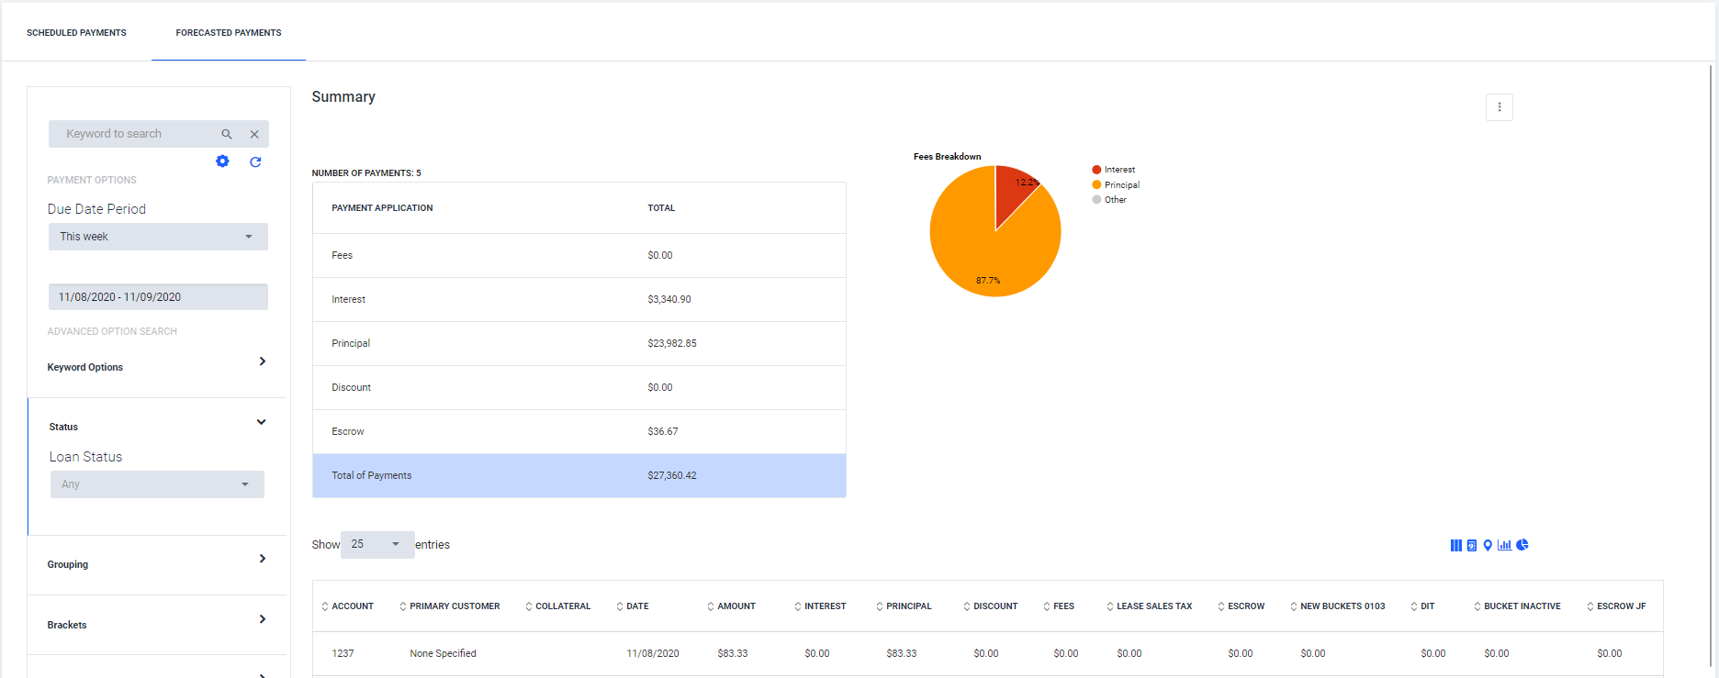Image resolution: width=1719 pixels, height=678 pixels.
Task: Sort table by Bucket Inactive column
Action: pyautogui.click(x=1518, y=606)
